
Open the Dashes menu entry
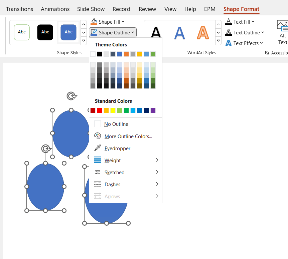point(125,184)
